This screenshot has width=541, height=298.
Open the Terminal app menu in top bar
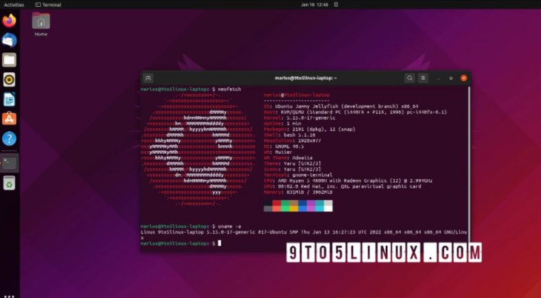click(x=48, y=5)
